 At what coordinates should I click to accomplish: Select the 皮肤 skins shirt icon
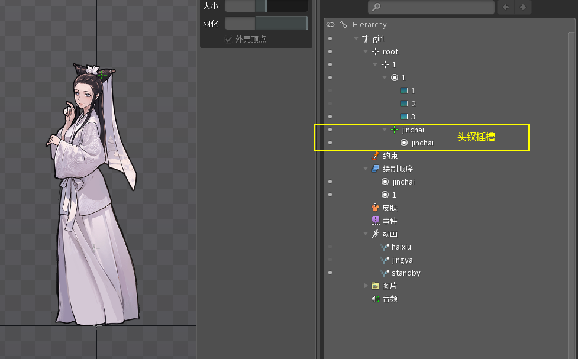pos(374,208)
